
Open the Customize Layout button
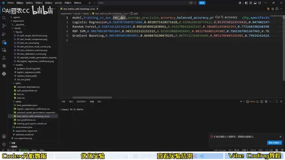251,3
